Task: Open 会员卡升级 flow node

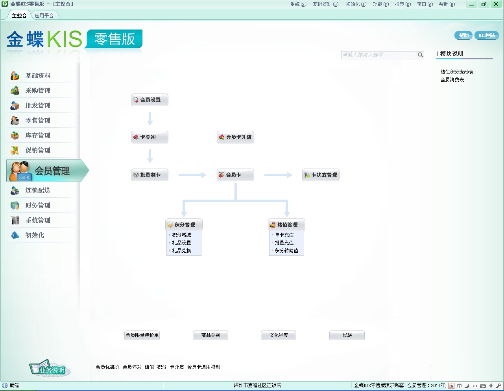Action: (x=235, y=137)
